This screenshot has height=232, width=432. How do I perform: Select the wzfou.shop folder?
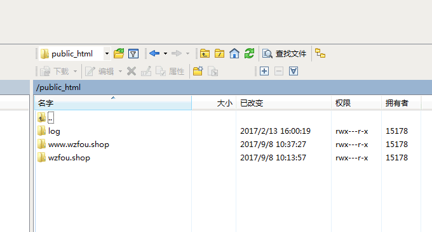[69, 158]
